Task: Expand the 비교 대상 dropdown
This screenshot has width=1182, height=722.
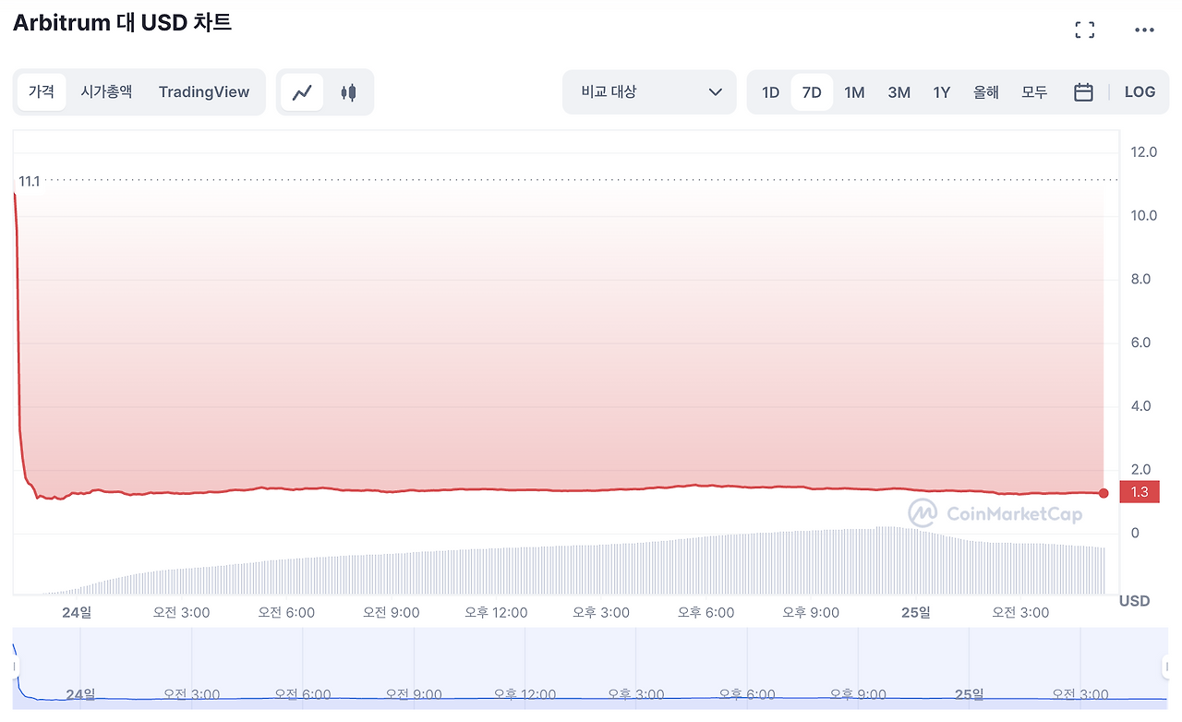Action: [649, 92]
